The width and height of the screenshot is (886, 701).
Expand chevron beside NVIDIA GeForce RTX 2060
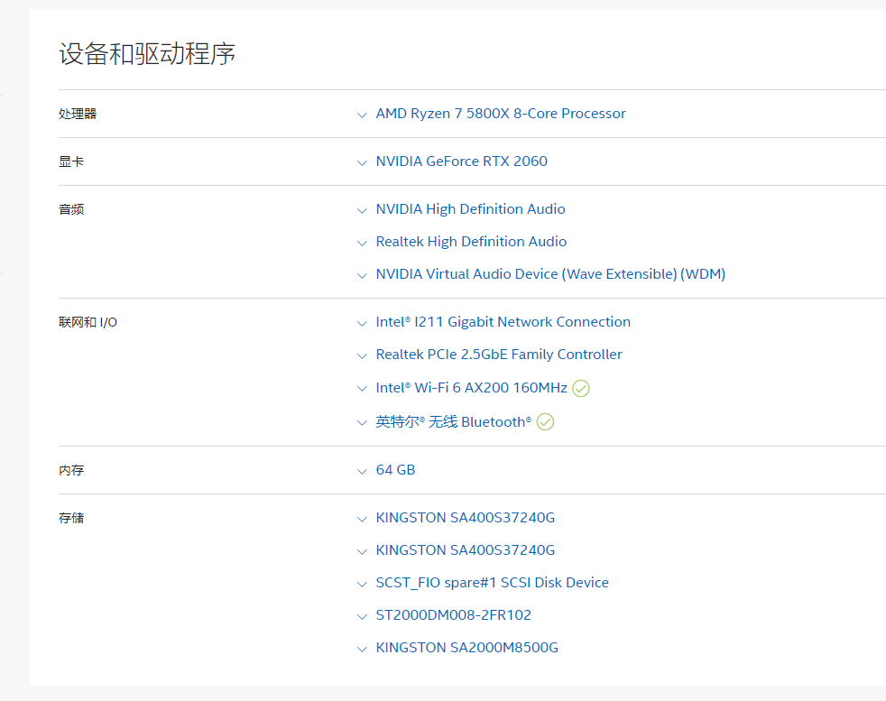click(362, 163)
